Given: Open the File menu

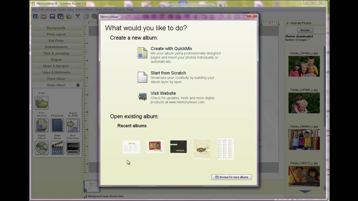Looking at the screenshot, I should pos(34,9).
